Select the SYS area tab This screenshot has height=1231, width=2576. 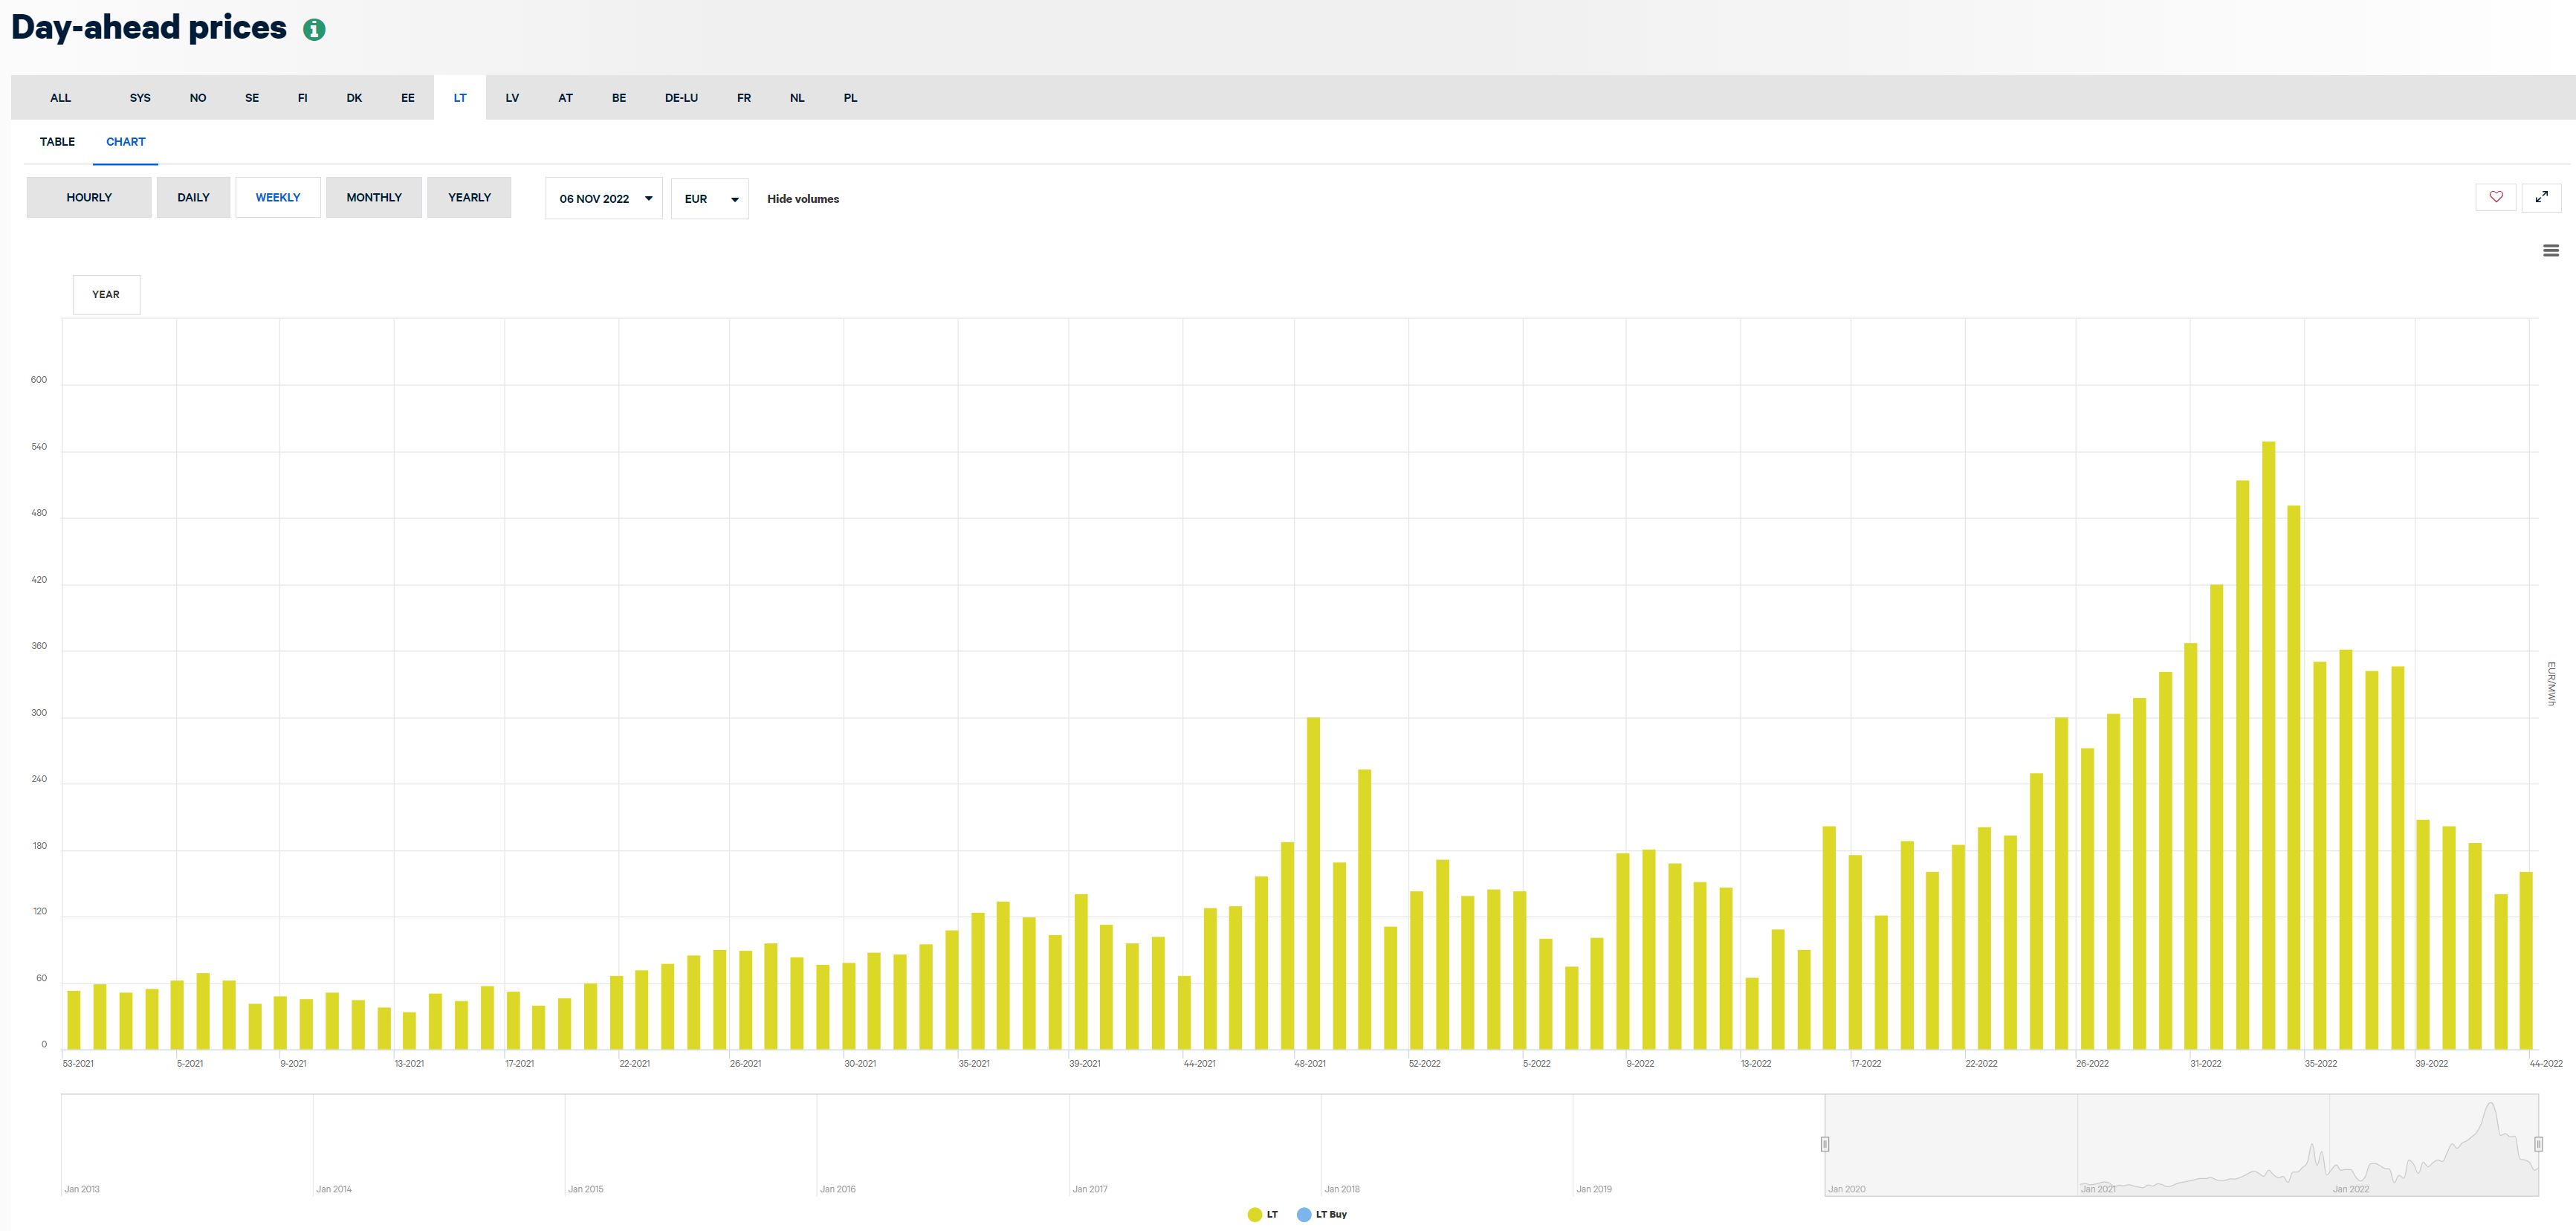pyautogui.click(x=140, y=98)
